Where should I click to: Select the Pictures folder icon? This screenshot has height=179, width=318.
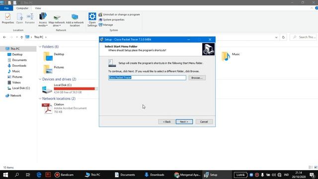(x=48, y=69)
